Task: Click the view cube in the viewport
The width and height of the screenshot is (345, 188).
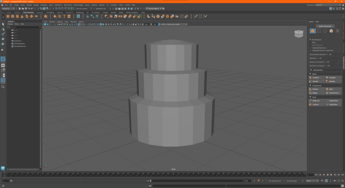Action: tap(299, 34)
